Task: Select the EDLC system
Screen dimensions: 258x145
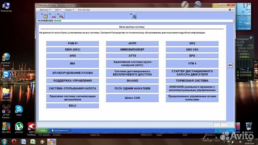Action: (72, 106)
